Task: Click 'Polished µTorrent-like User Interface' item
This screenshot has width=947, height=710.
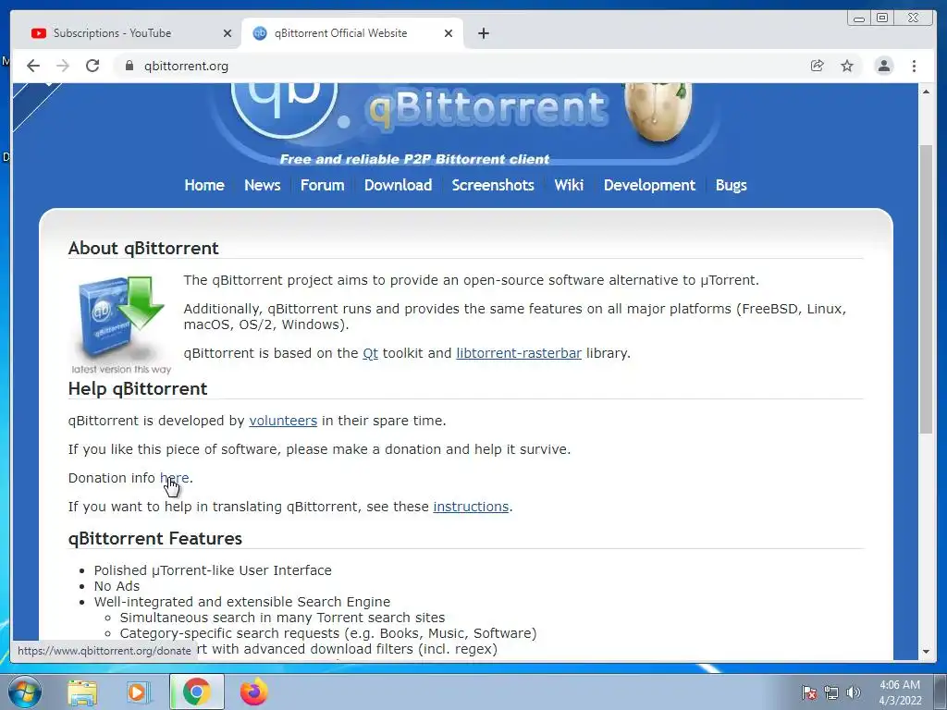Action: coord(213,570)
